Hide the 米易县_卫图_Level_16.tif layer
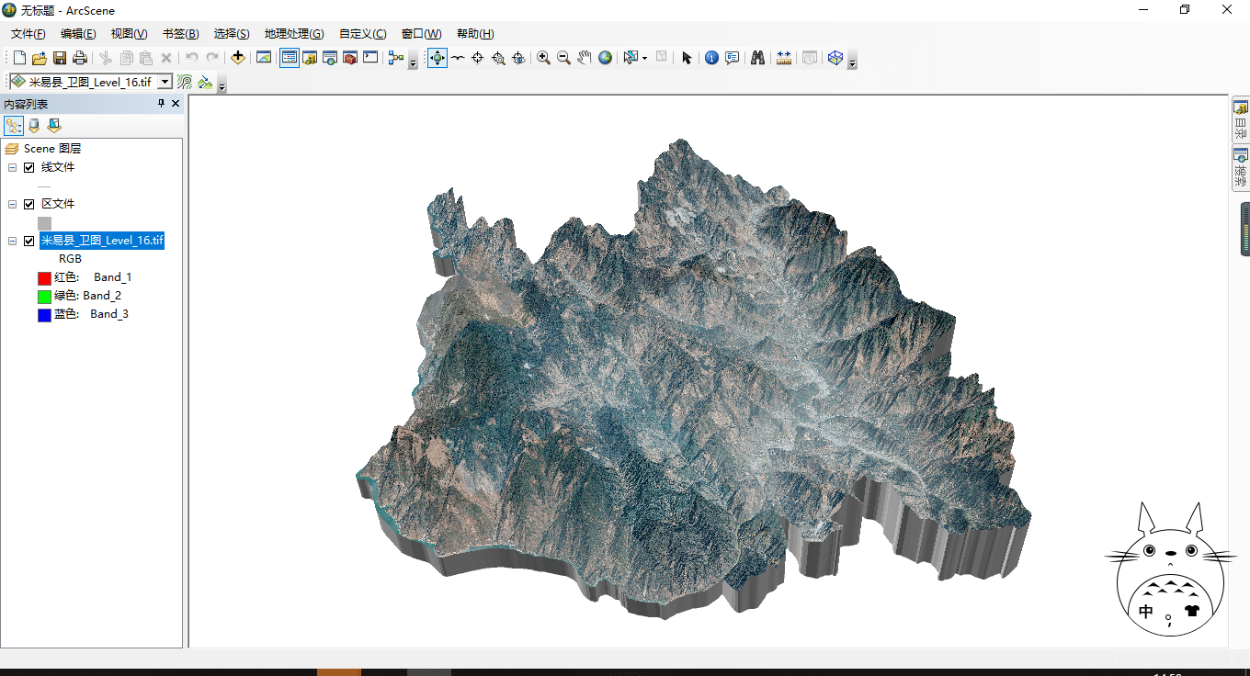This screenshot has height=676, width=1250. [x=29, y=241]
